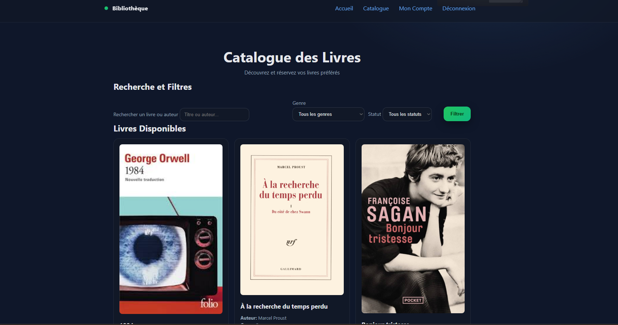Click the Livres Disponibles section heading
The width and height of the screenshot is (618, 325).
click(x=150, y=129)
